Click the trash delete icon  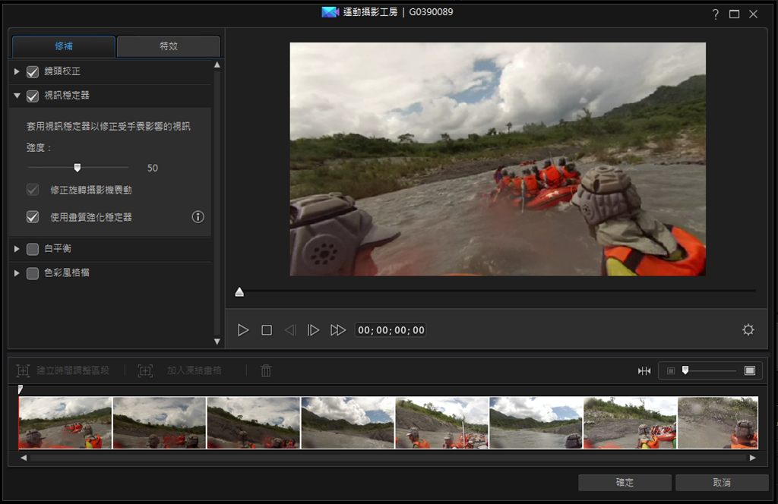tap(266, 370)
